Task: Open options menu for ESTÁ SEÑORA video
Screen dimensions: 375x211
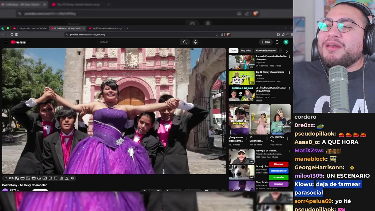Action: click(289, 89)
